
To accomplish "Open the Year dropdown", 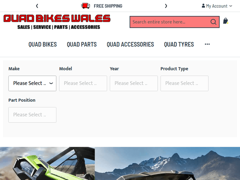I will (x=134, y=83).
